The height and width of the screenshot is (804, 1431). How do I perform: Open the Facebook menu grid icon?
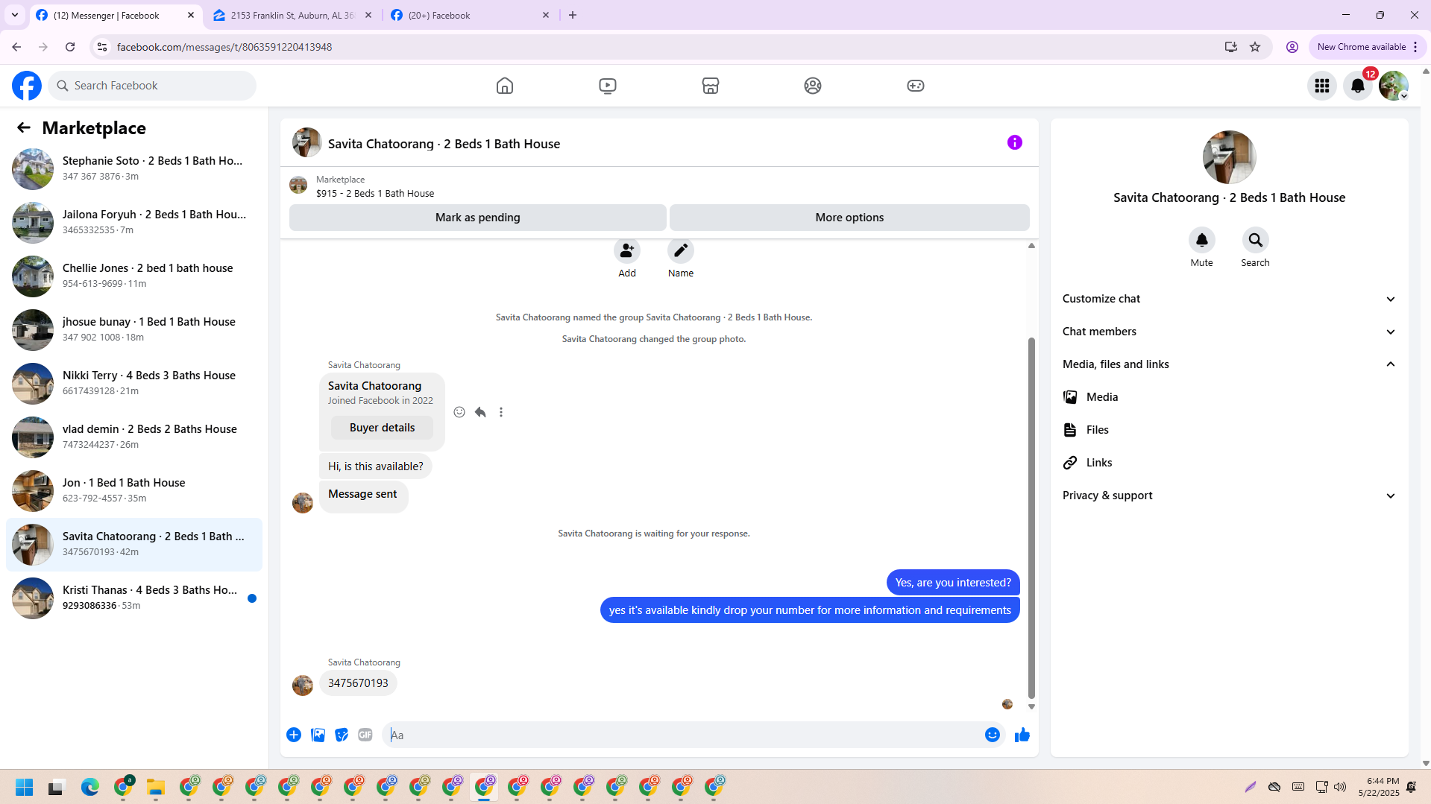(x=1322, y=86)
